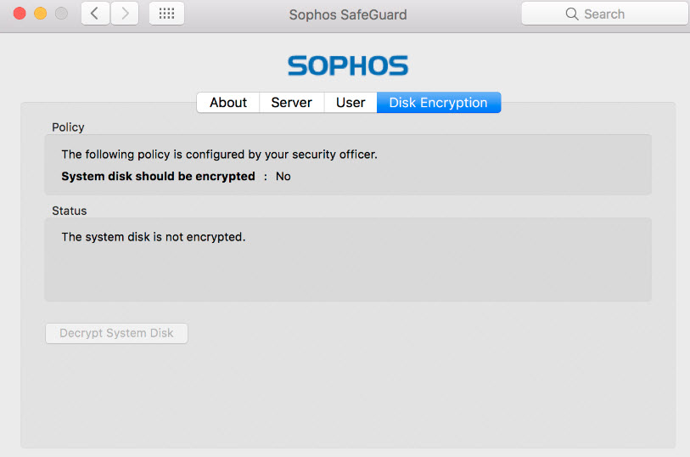The width and height of the screenshot is (690, 457).
Task: Click the 'Sophos SafeGuard' window title
Action: 348,14
